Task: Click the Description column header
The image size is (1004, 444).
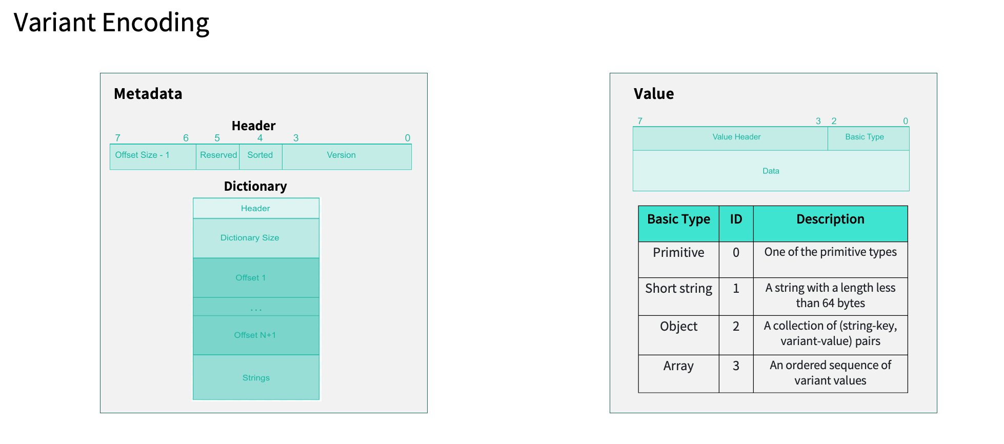Action: 830,220
